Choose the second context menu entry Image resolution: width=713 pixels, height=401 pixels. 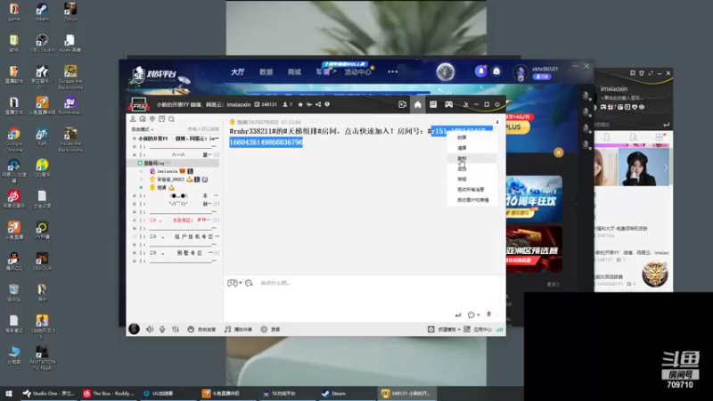(471, 148)
